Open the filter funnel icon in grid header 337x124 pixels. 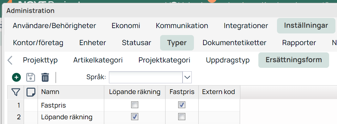(16, 92)
